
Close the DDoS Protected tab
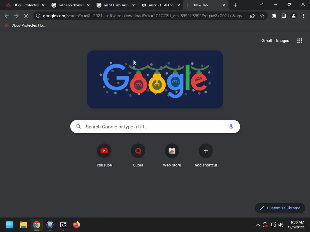(43, 5)
